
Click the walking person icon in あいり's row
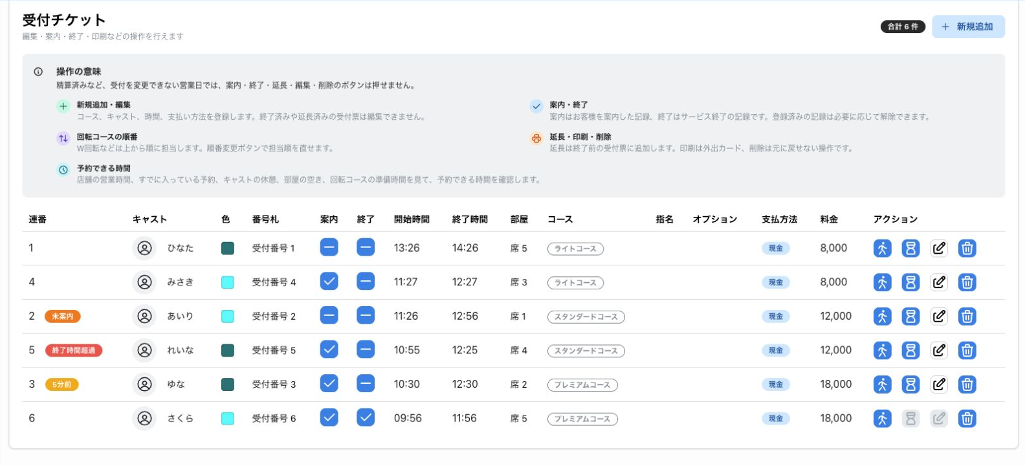click(882, 316)
